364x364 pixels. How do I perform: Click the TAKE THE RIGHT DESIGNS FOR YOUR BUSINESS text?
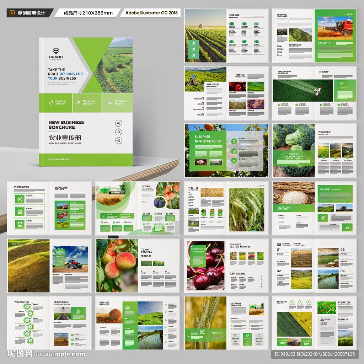tap(65, 74)
